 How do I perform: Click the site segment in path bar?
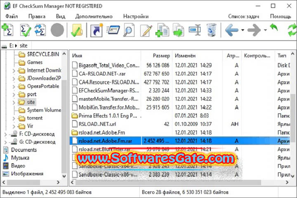tap(24, 46)
